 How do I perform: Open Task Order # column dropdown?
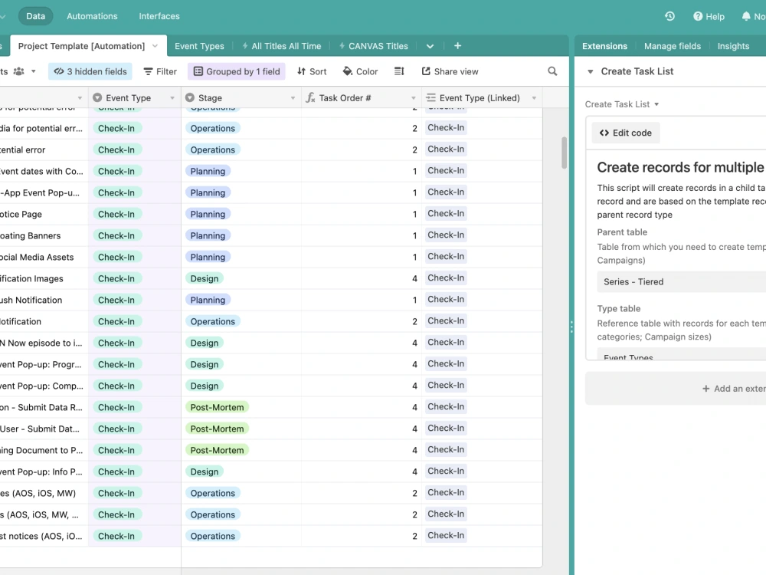pos(414,98)
